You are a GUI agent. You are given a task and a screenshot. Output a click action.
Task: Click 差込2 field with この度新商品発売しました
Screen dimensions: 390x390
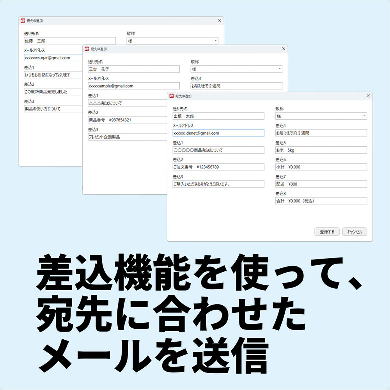click(53, 92)
